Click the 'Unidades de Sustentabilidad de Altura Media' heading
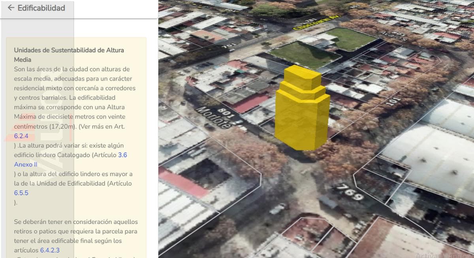Viewport: 474px width, 258px height. pos(69,55)
